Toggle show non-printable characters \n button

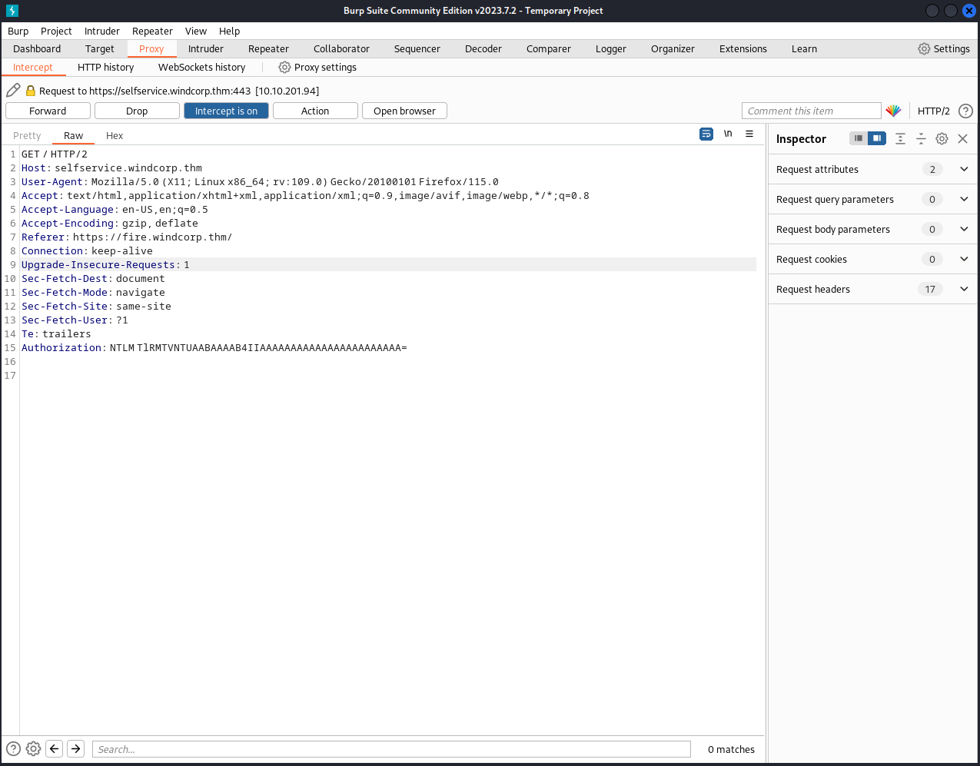click(728, 134)
